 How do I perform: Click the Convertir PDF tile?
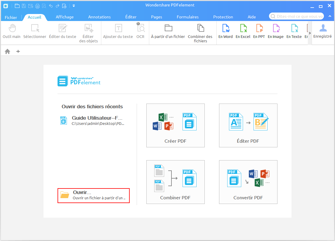tap(248, 182)
